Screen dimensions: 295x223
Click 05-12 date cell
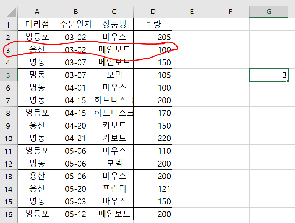tap(76, 214)
